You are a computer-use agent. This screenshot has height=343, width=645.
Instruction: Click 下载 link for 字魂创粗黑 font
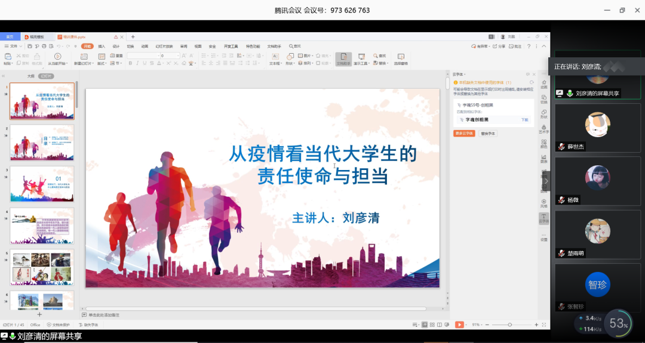[x=524, y=120]
